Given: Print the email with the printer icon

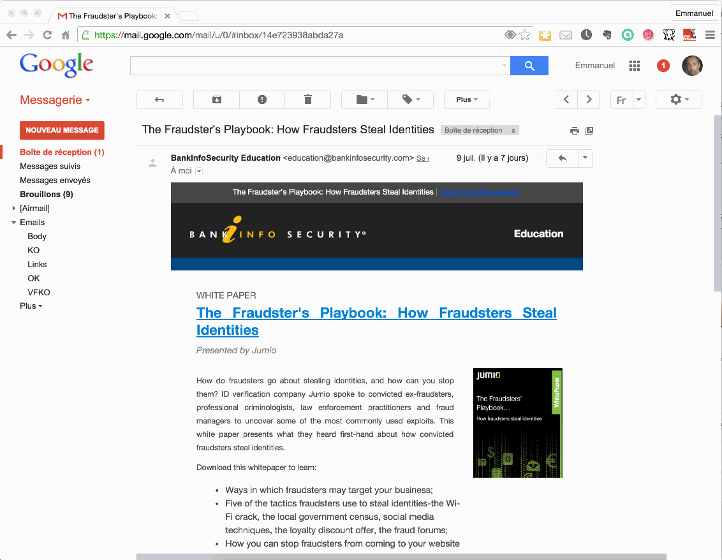Looking at the screenshot, I should [x=574, y=131].
